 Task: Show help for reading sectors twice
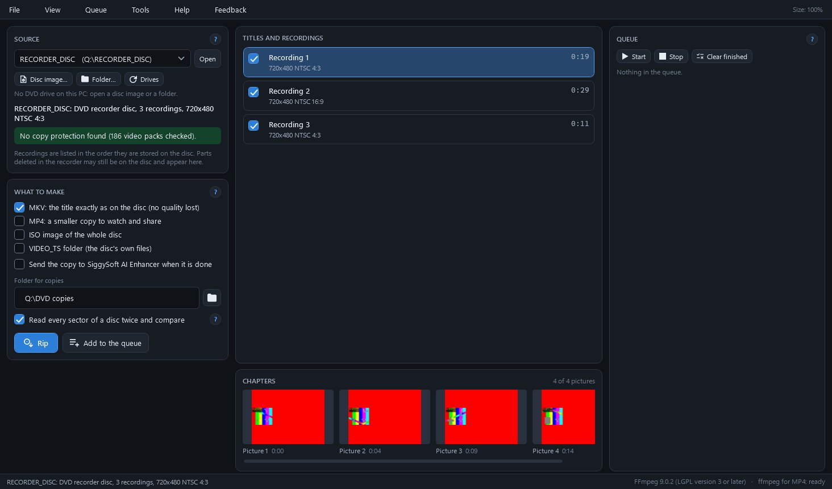pos(215,319)
